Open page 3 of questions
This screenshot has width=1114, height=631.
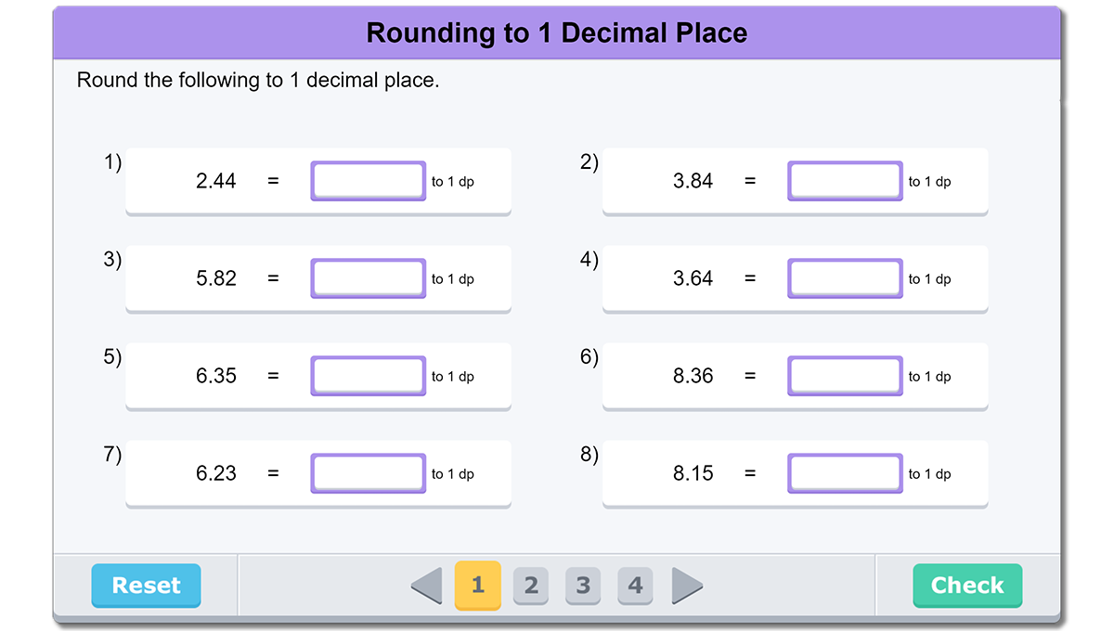tap(583, 586)
